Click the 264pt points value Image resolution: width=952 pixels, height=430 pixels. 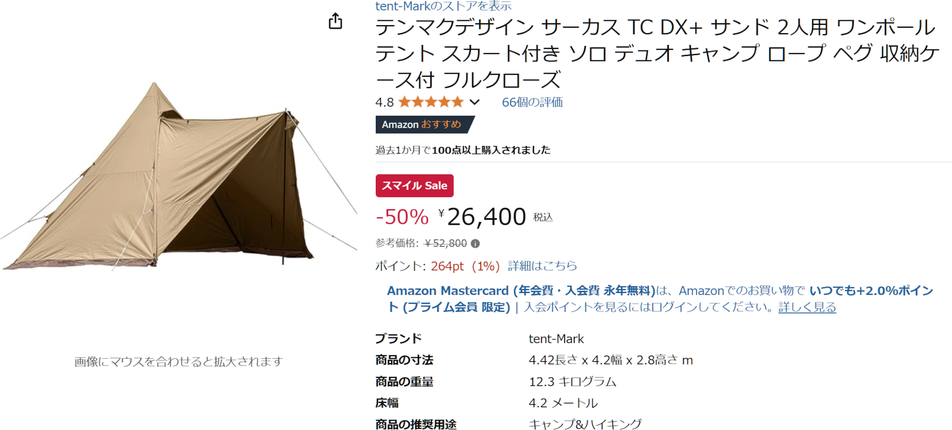447,266
